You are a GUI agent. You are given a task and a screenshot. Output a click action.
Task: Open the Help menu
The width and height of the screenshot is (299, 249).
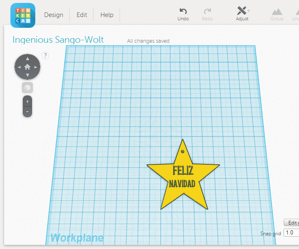(107, 15)
